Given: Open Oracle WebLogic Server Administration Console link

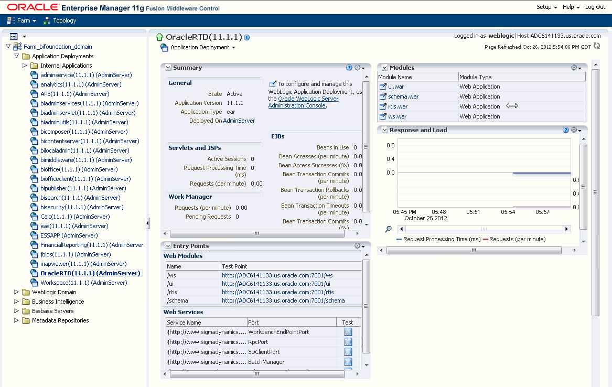Looking at the screenshot, I should click(x=303, y=102).
